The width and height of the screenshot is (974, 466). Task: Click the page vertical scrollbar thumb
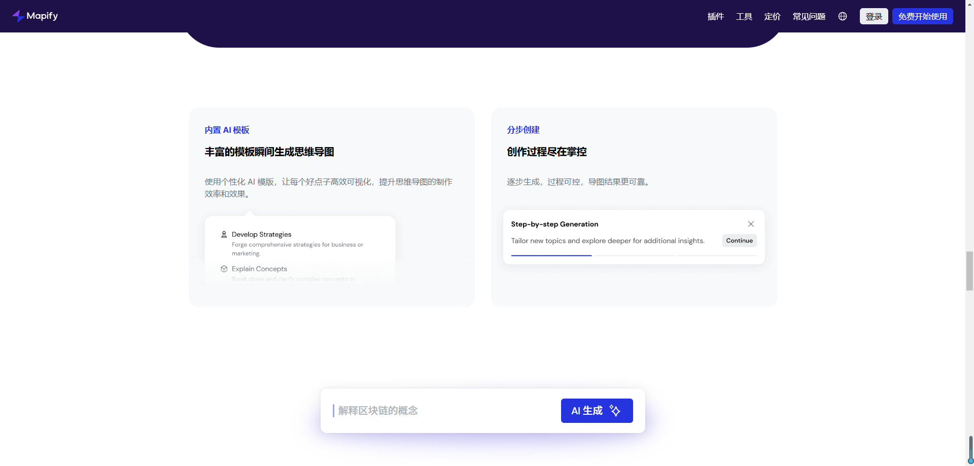click(969, 271)
